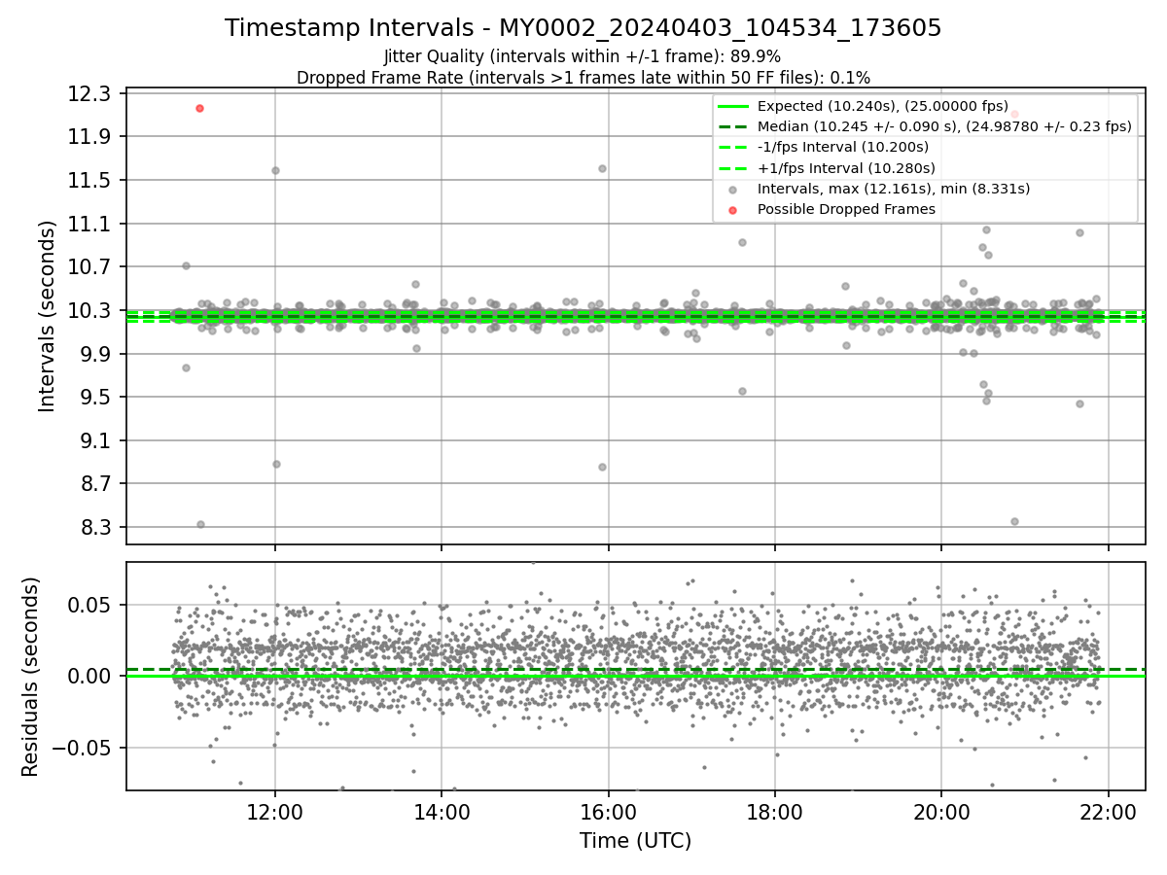Image resolution: width=1167 pixels, height=875 pixels.
Task: Click the red dropped-frame data point near 11:00
Action: click(x=199, y=108)
